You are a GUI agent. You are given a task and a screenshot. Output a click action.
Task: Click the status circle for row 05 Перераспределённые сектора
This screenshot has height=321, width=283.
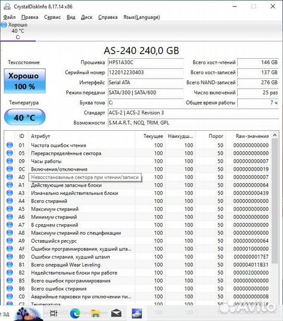pyautogui.click(x=10, y=153)
